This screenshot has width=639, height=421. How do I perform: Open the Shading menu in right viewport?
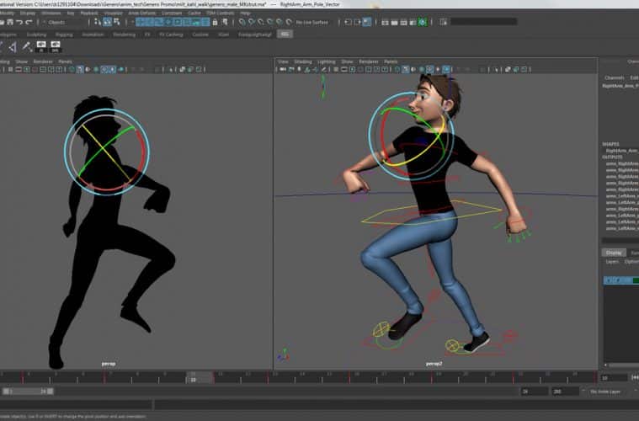coord(302,61)
